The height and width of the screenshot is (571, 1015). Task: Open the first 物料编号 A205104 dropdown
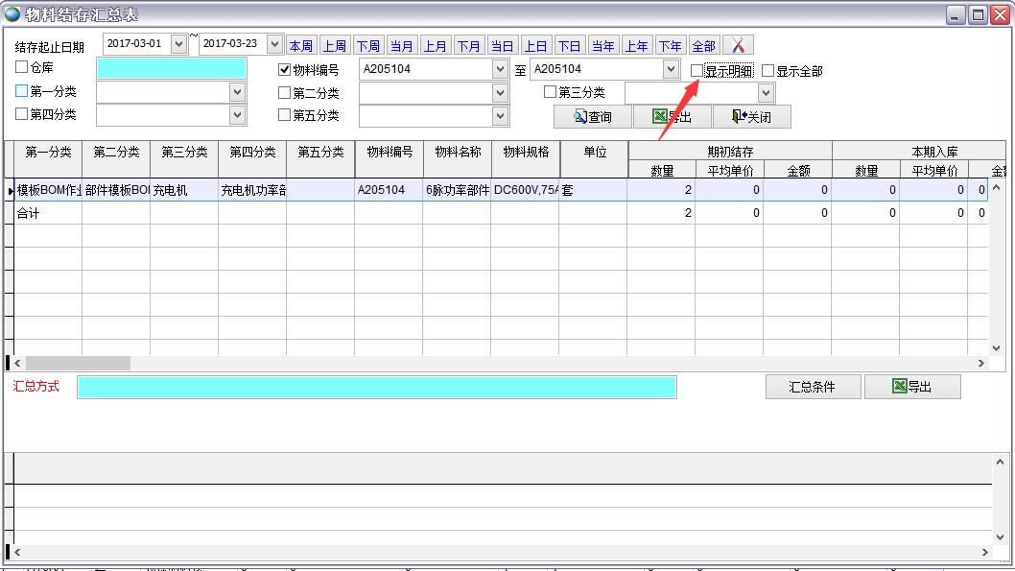(x=500, y=69)
